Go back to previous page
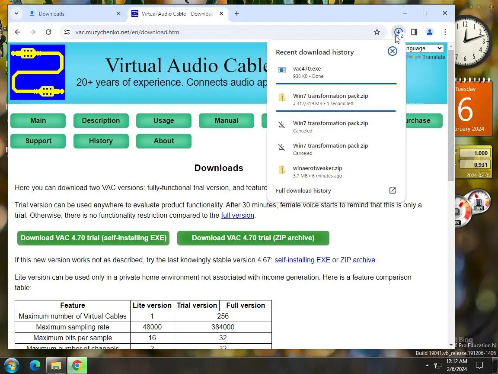The image size is (498, 374). 17,32
